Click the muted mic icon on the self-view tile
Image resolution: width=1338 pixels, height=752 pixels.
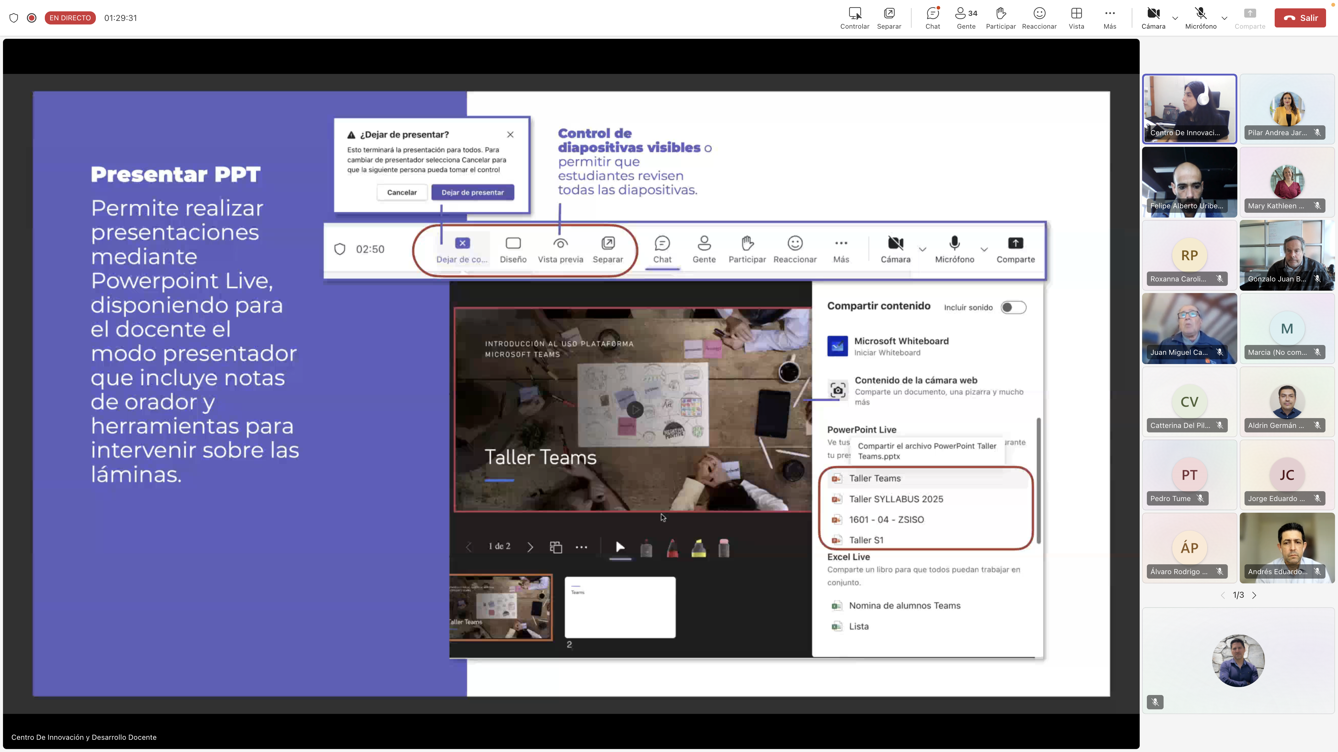coord(1155,702)
